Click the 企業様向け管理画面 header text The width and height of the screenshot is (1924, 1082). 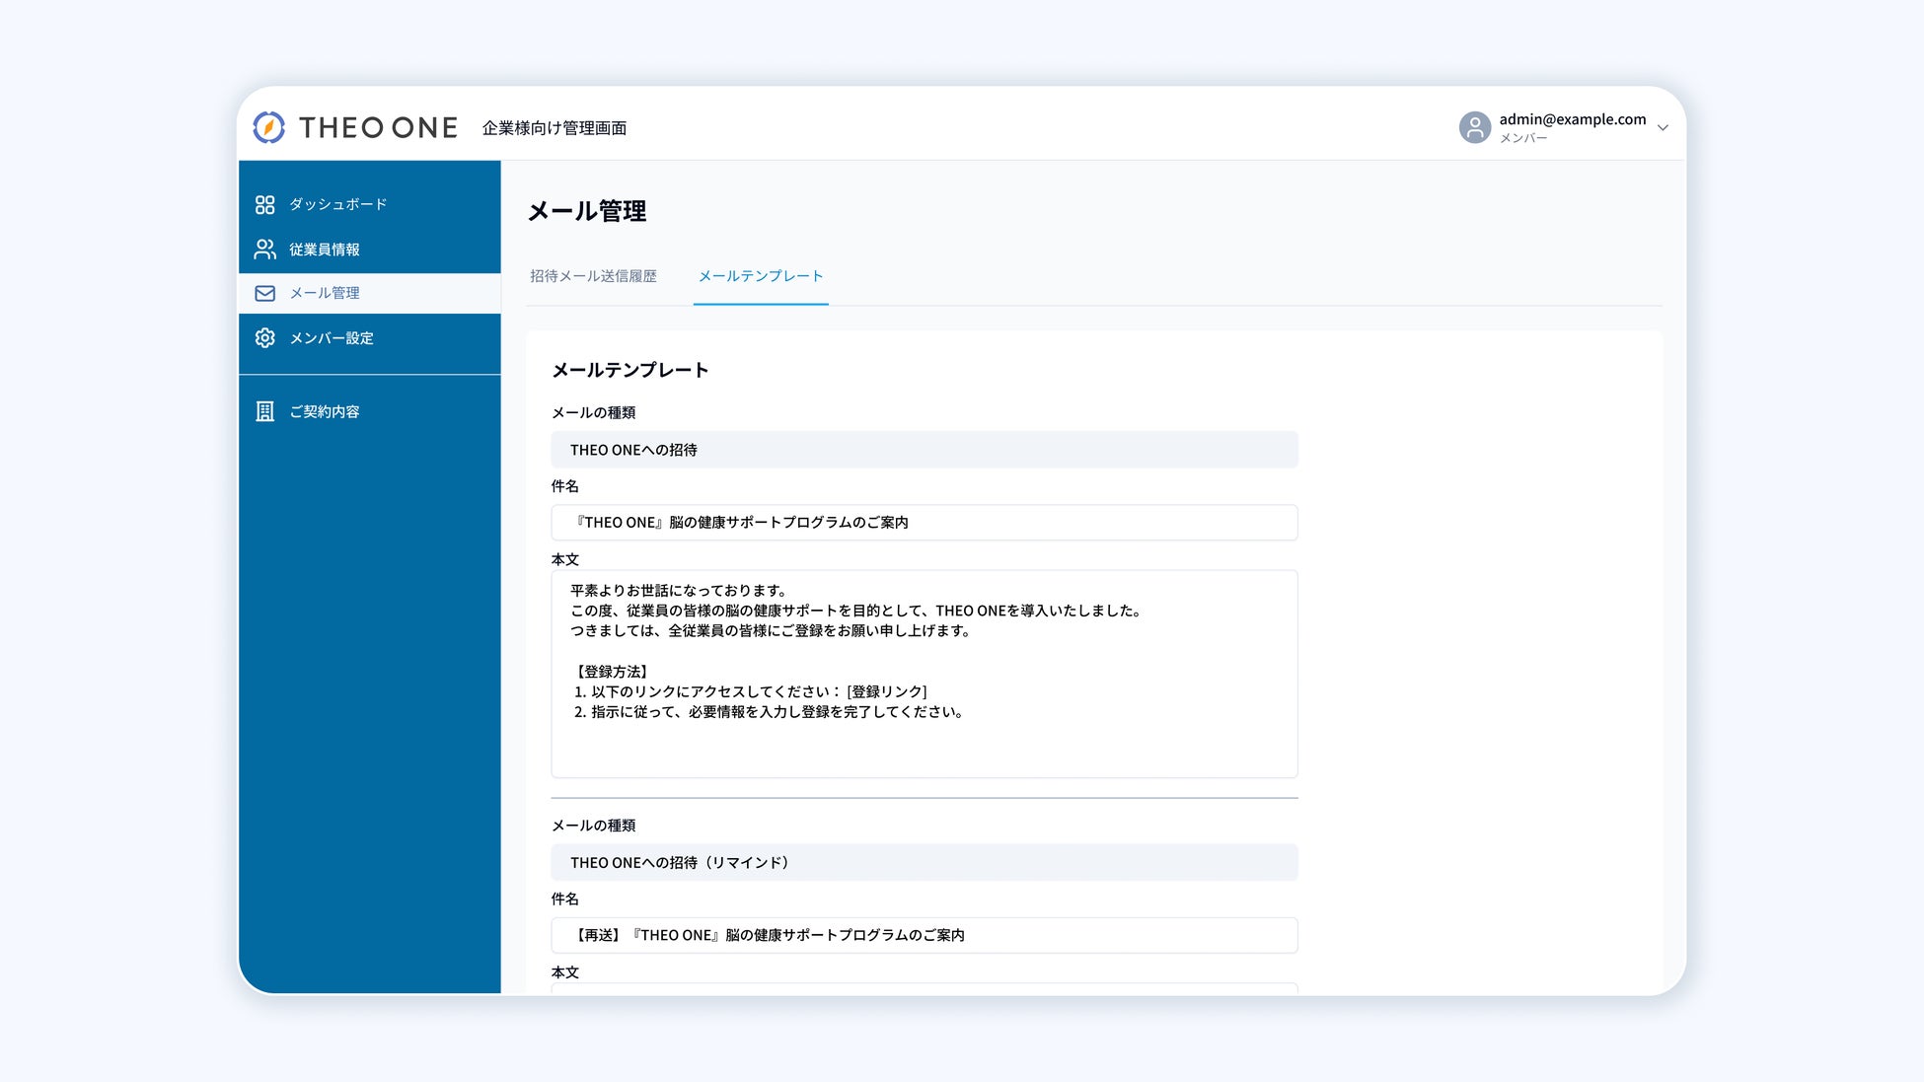pyautogui.click(x=555, y=128)
